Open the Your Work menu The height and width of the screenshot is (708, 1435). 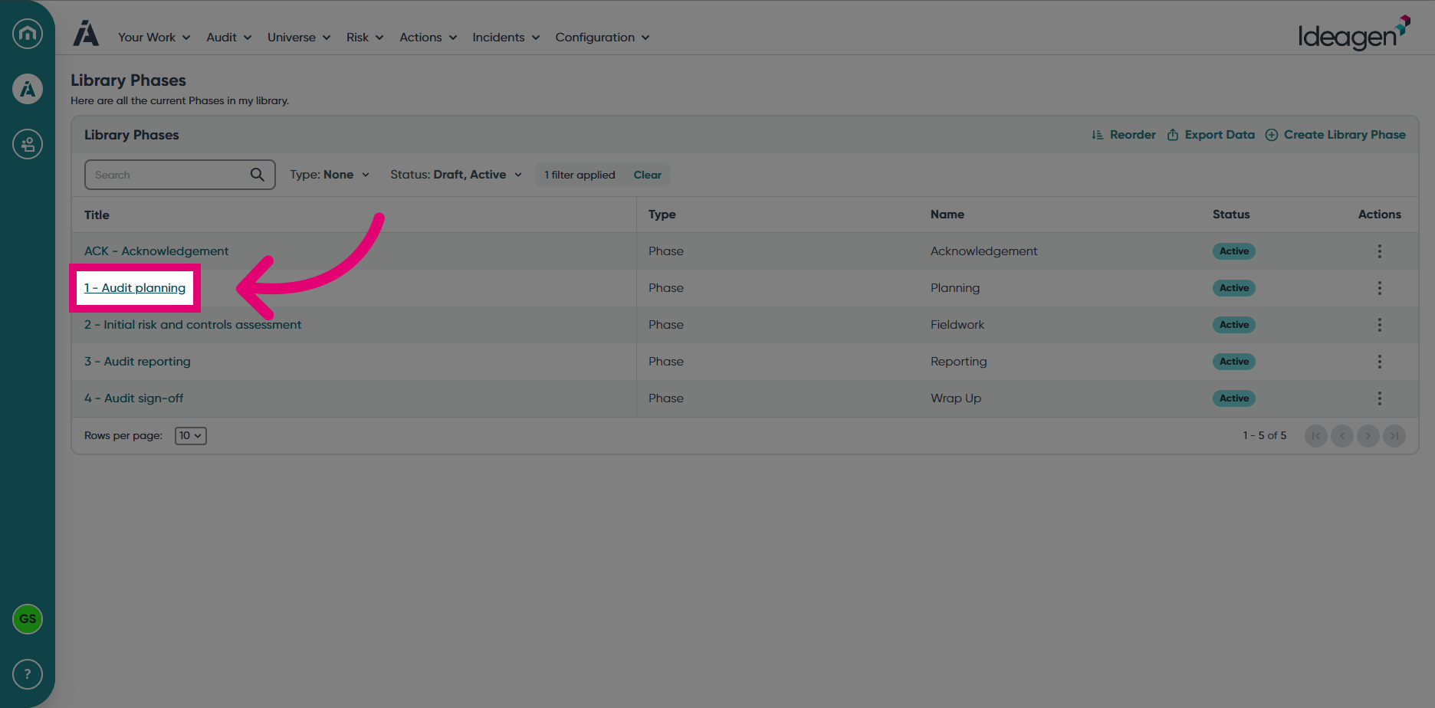[154, 38]
